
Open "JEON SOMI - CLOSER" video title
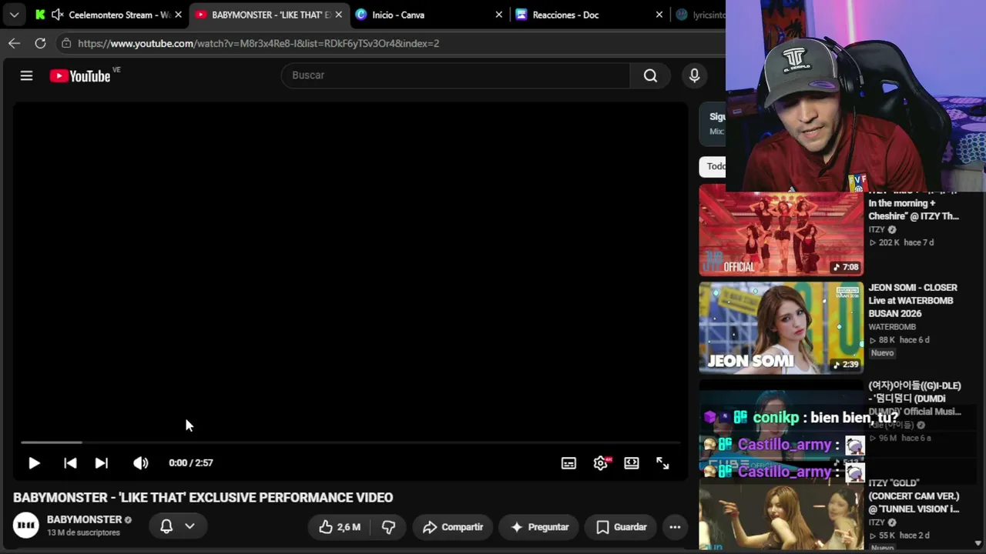pos(913,301)
